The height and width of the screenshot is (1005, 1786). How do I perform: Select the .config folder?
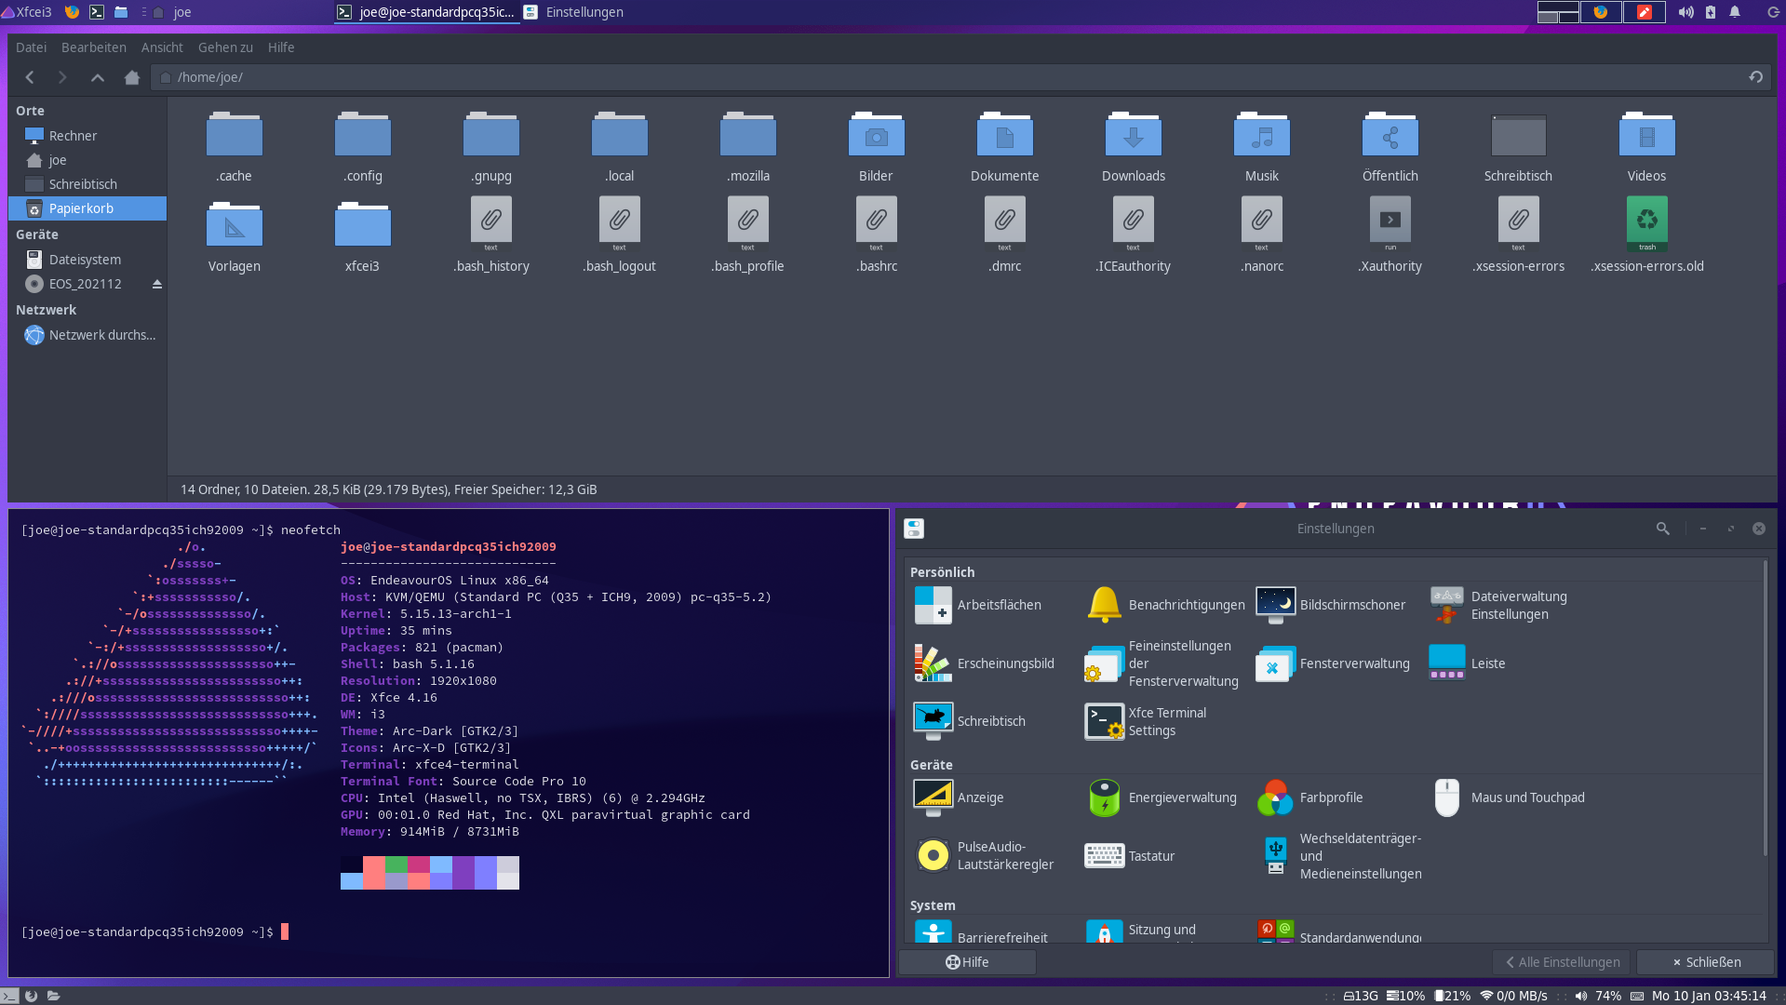363,147
